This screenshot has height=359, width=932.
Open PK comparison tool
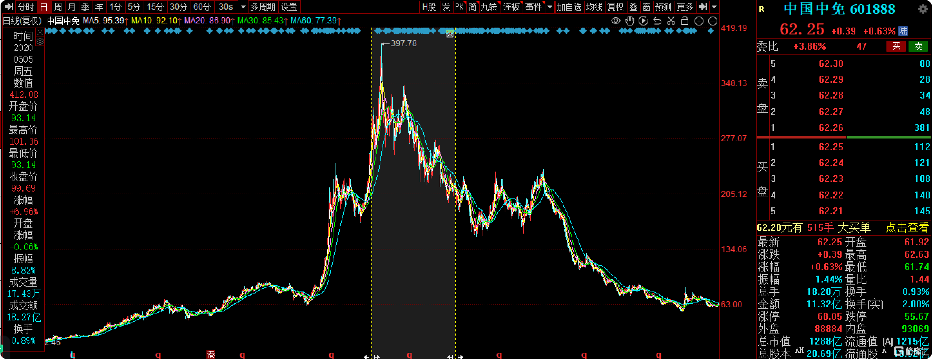[x=459, y=7]
